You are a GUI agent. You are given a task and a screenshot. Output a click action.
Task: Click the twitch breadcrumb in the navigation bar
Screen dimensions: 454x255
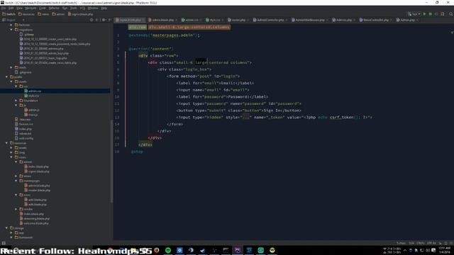point(9,14)
